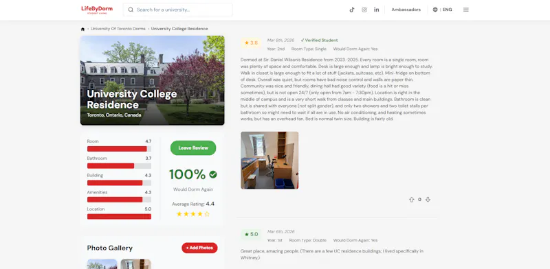Click the Amenities rating bar
The height and width of the screenshot is (269, 550).
pos(119,200)
